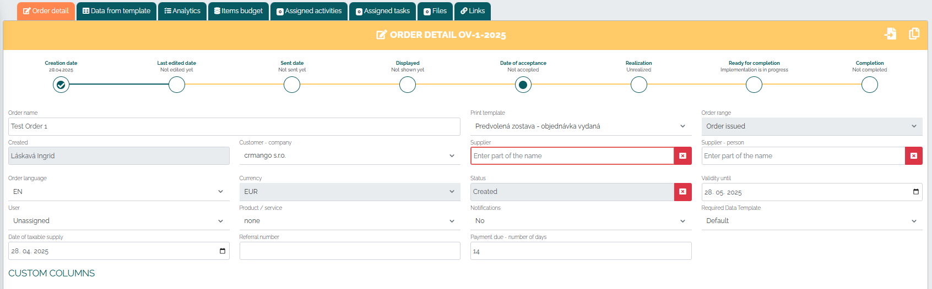Viewport: 932px width, 289px height.
Task: Clear the Status field with red X
Action: 682,192
